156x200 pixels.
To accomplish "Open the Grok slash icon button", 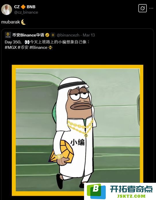I will click(x=142, y=8).
